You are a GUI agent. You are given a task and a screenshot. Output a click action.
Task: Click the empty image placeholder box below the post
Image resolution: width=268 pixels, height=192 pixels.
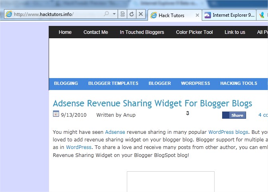(171, 182)
